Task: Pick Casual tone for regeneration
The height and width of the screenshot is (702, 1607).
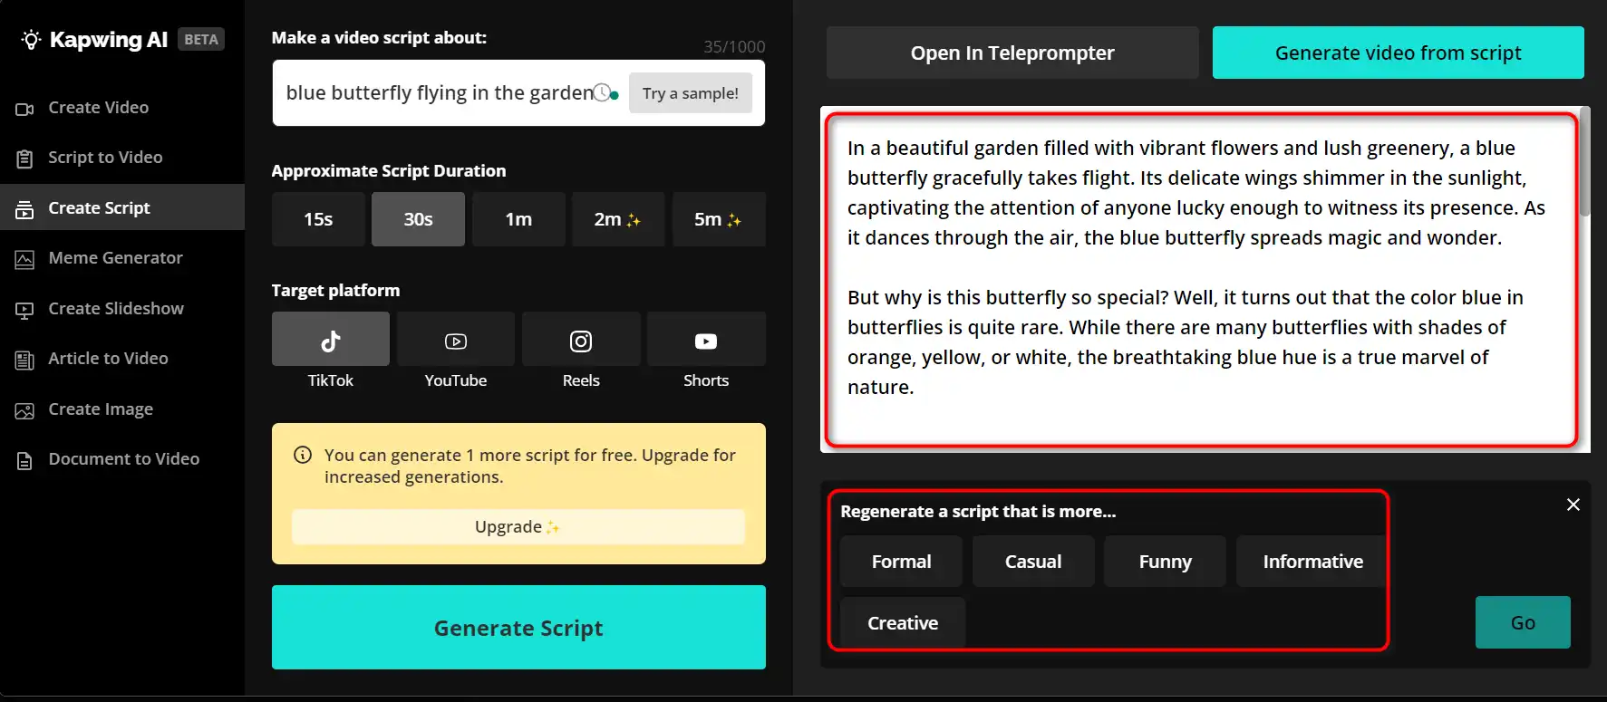Action: click(1033, 562)
